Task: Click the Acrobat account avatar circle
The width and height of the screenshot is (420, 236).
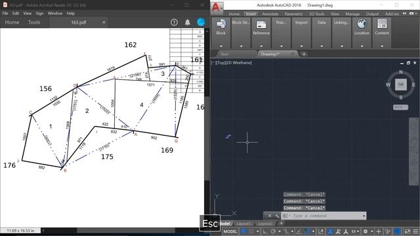Action: coord(201,22)
